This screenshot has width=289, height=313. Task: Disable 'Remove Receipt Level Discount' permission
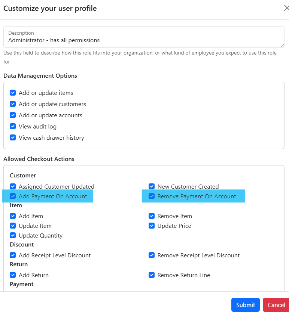[x=152, y=255]
